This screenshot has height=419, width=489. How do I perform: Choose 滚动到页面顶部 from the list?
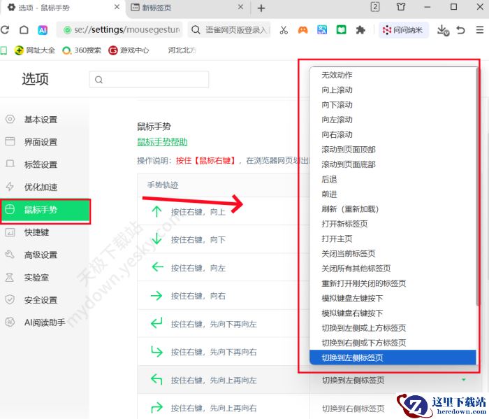coord(393,150)
